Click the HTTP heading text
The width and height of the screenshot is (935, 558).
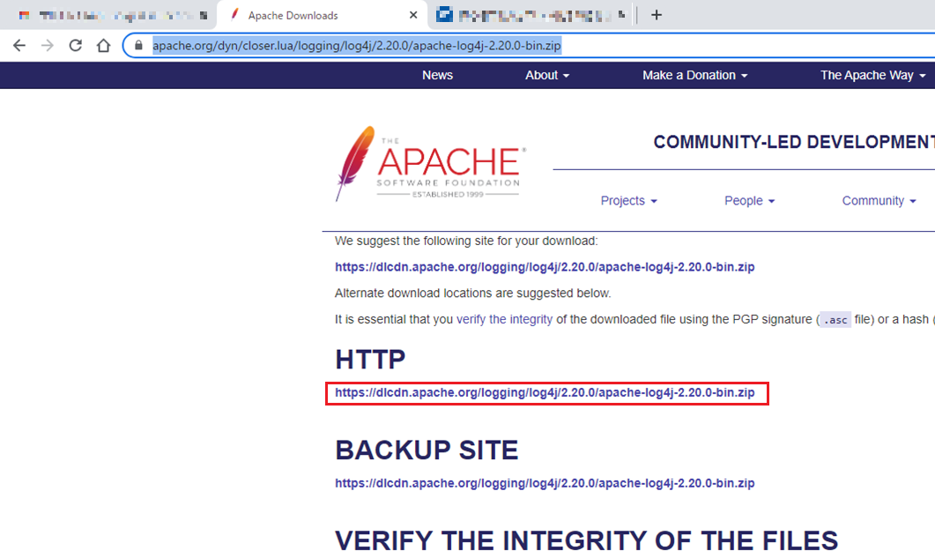[x=370, y=360]
